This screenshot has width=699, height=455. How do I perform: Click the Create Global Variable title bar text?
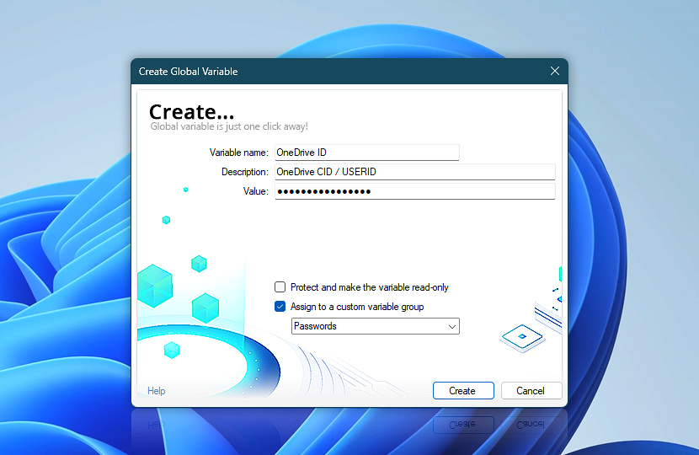pyautogui.click(x=189, y=72)
